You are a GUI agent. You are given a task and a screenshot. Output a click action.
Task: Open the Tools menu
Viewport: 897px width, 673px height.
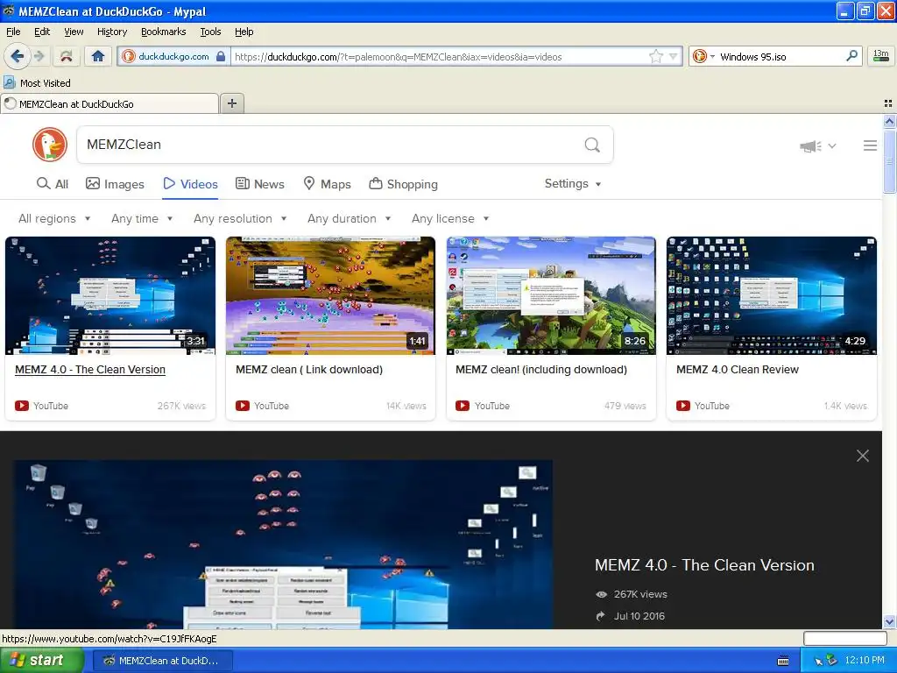[x=210, y=32]
